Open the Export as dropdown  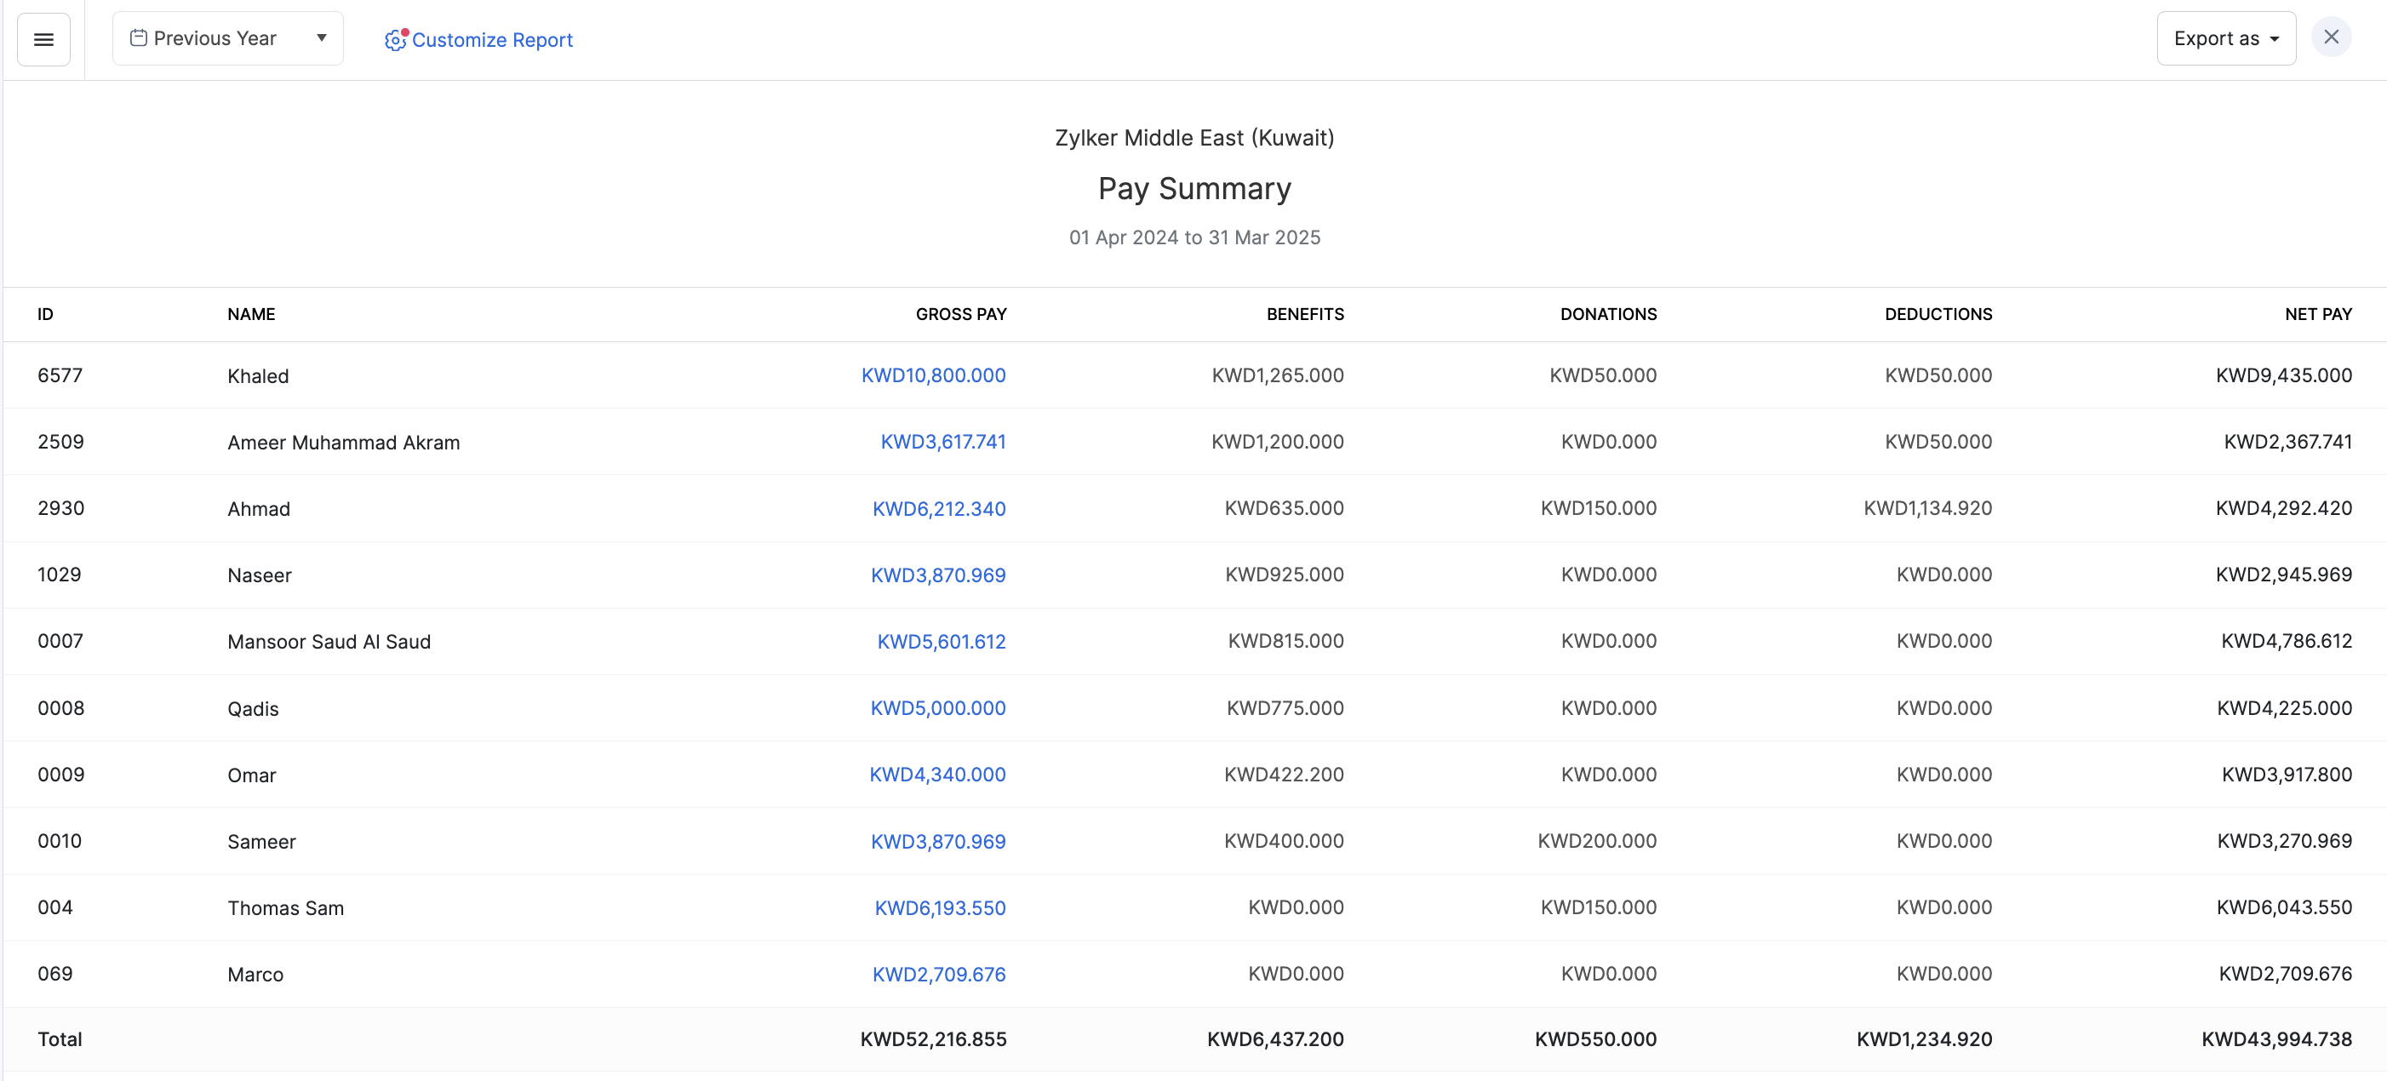point(2225,38)
